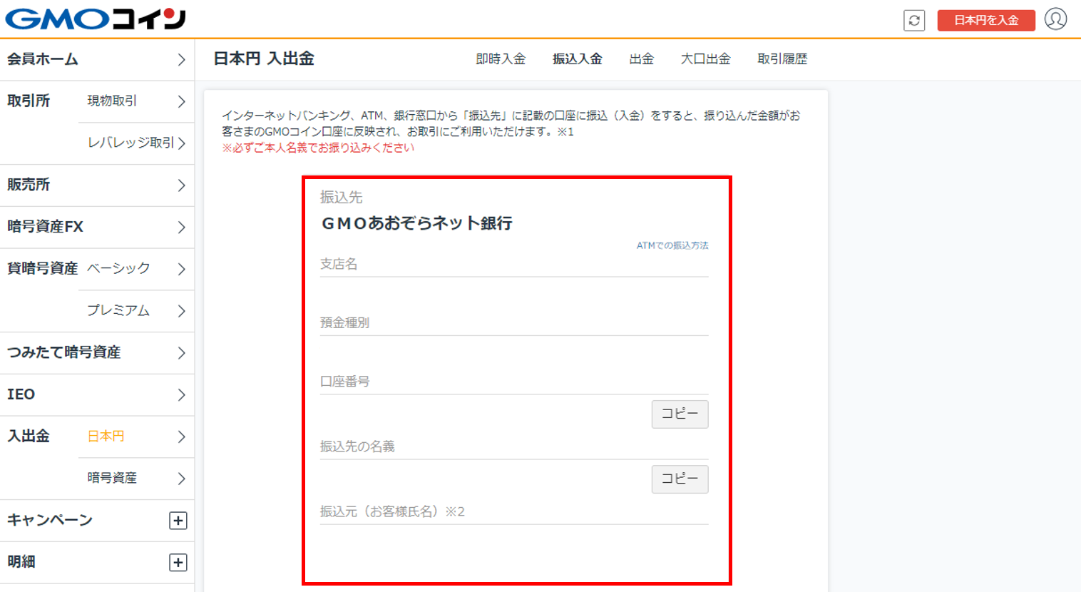
Task: Click the refresh icon in the top bar
Action: click(915, 21)
